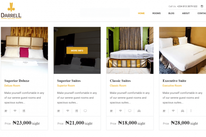
Task: Open the ROOMS menu item
Action: coord(157,13)
